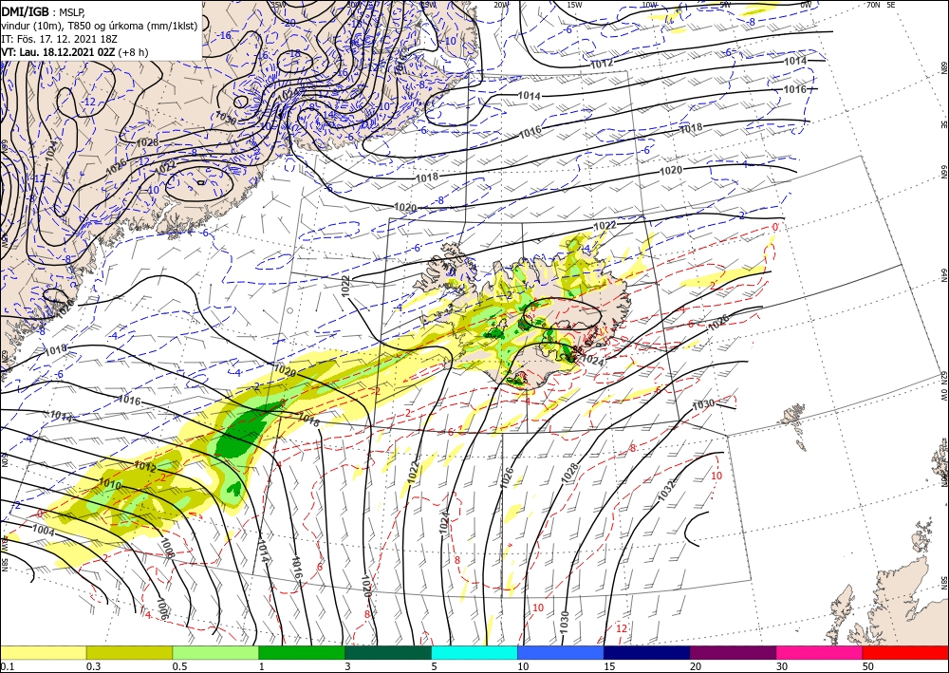Select the dark green 3–5 mm legend swatch
This screenshot has width=949, height=673.
[388, 652]
